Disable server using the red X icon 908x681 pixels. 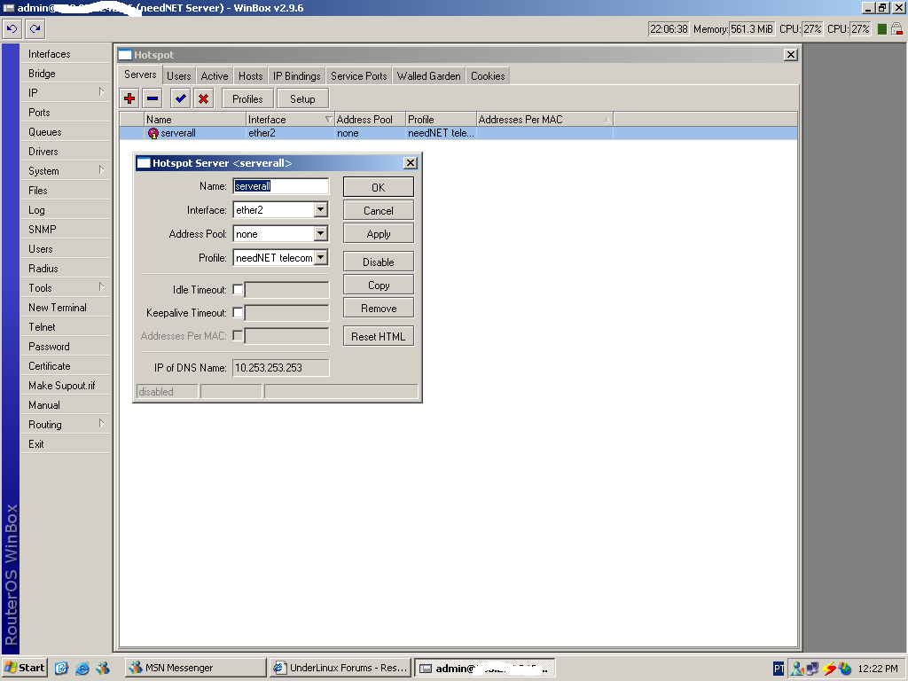pos(203,98)
